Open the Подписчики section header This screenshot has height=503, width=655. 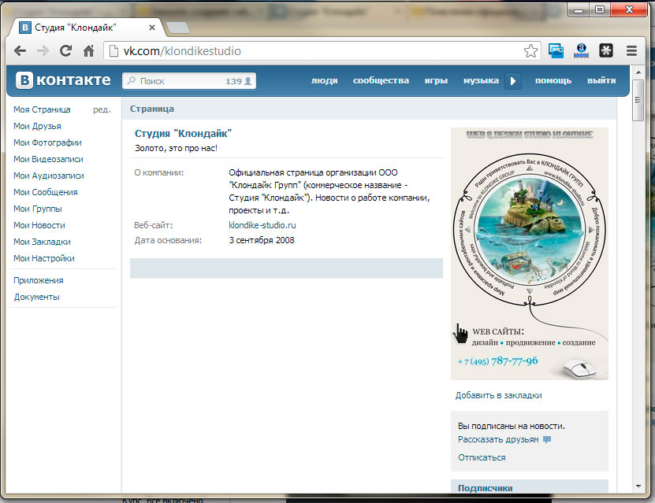point(485,487)
